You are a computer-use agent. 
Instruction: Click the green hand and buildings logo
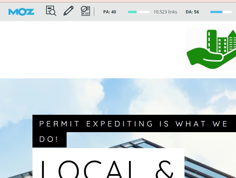211,49
